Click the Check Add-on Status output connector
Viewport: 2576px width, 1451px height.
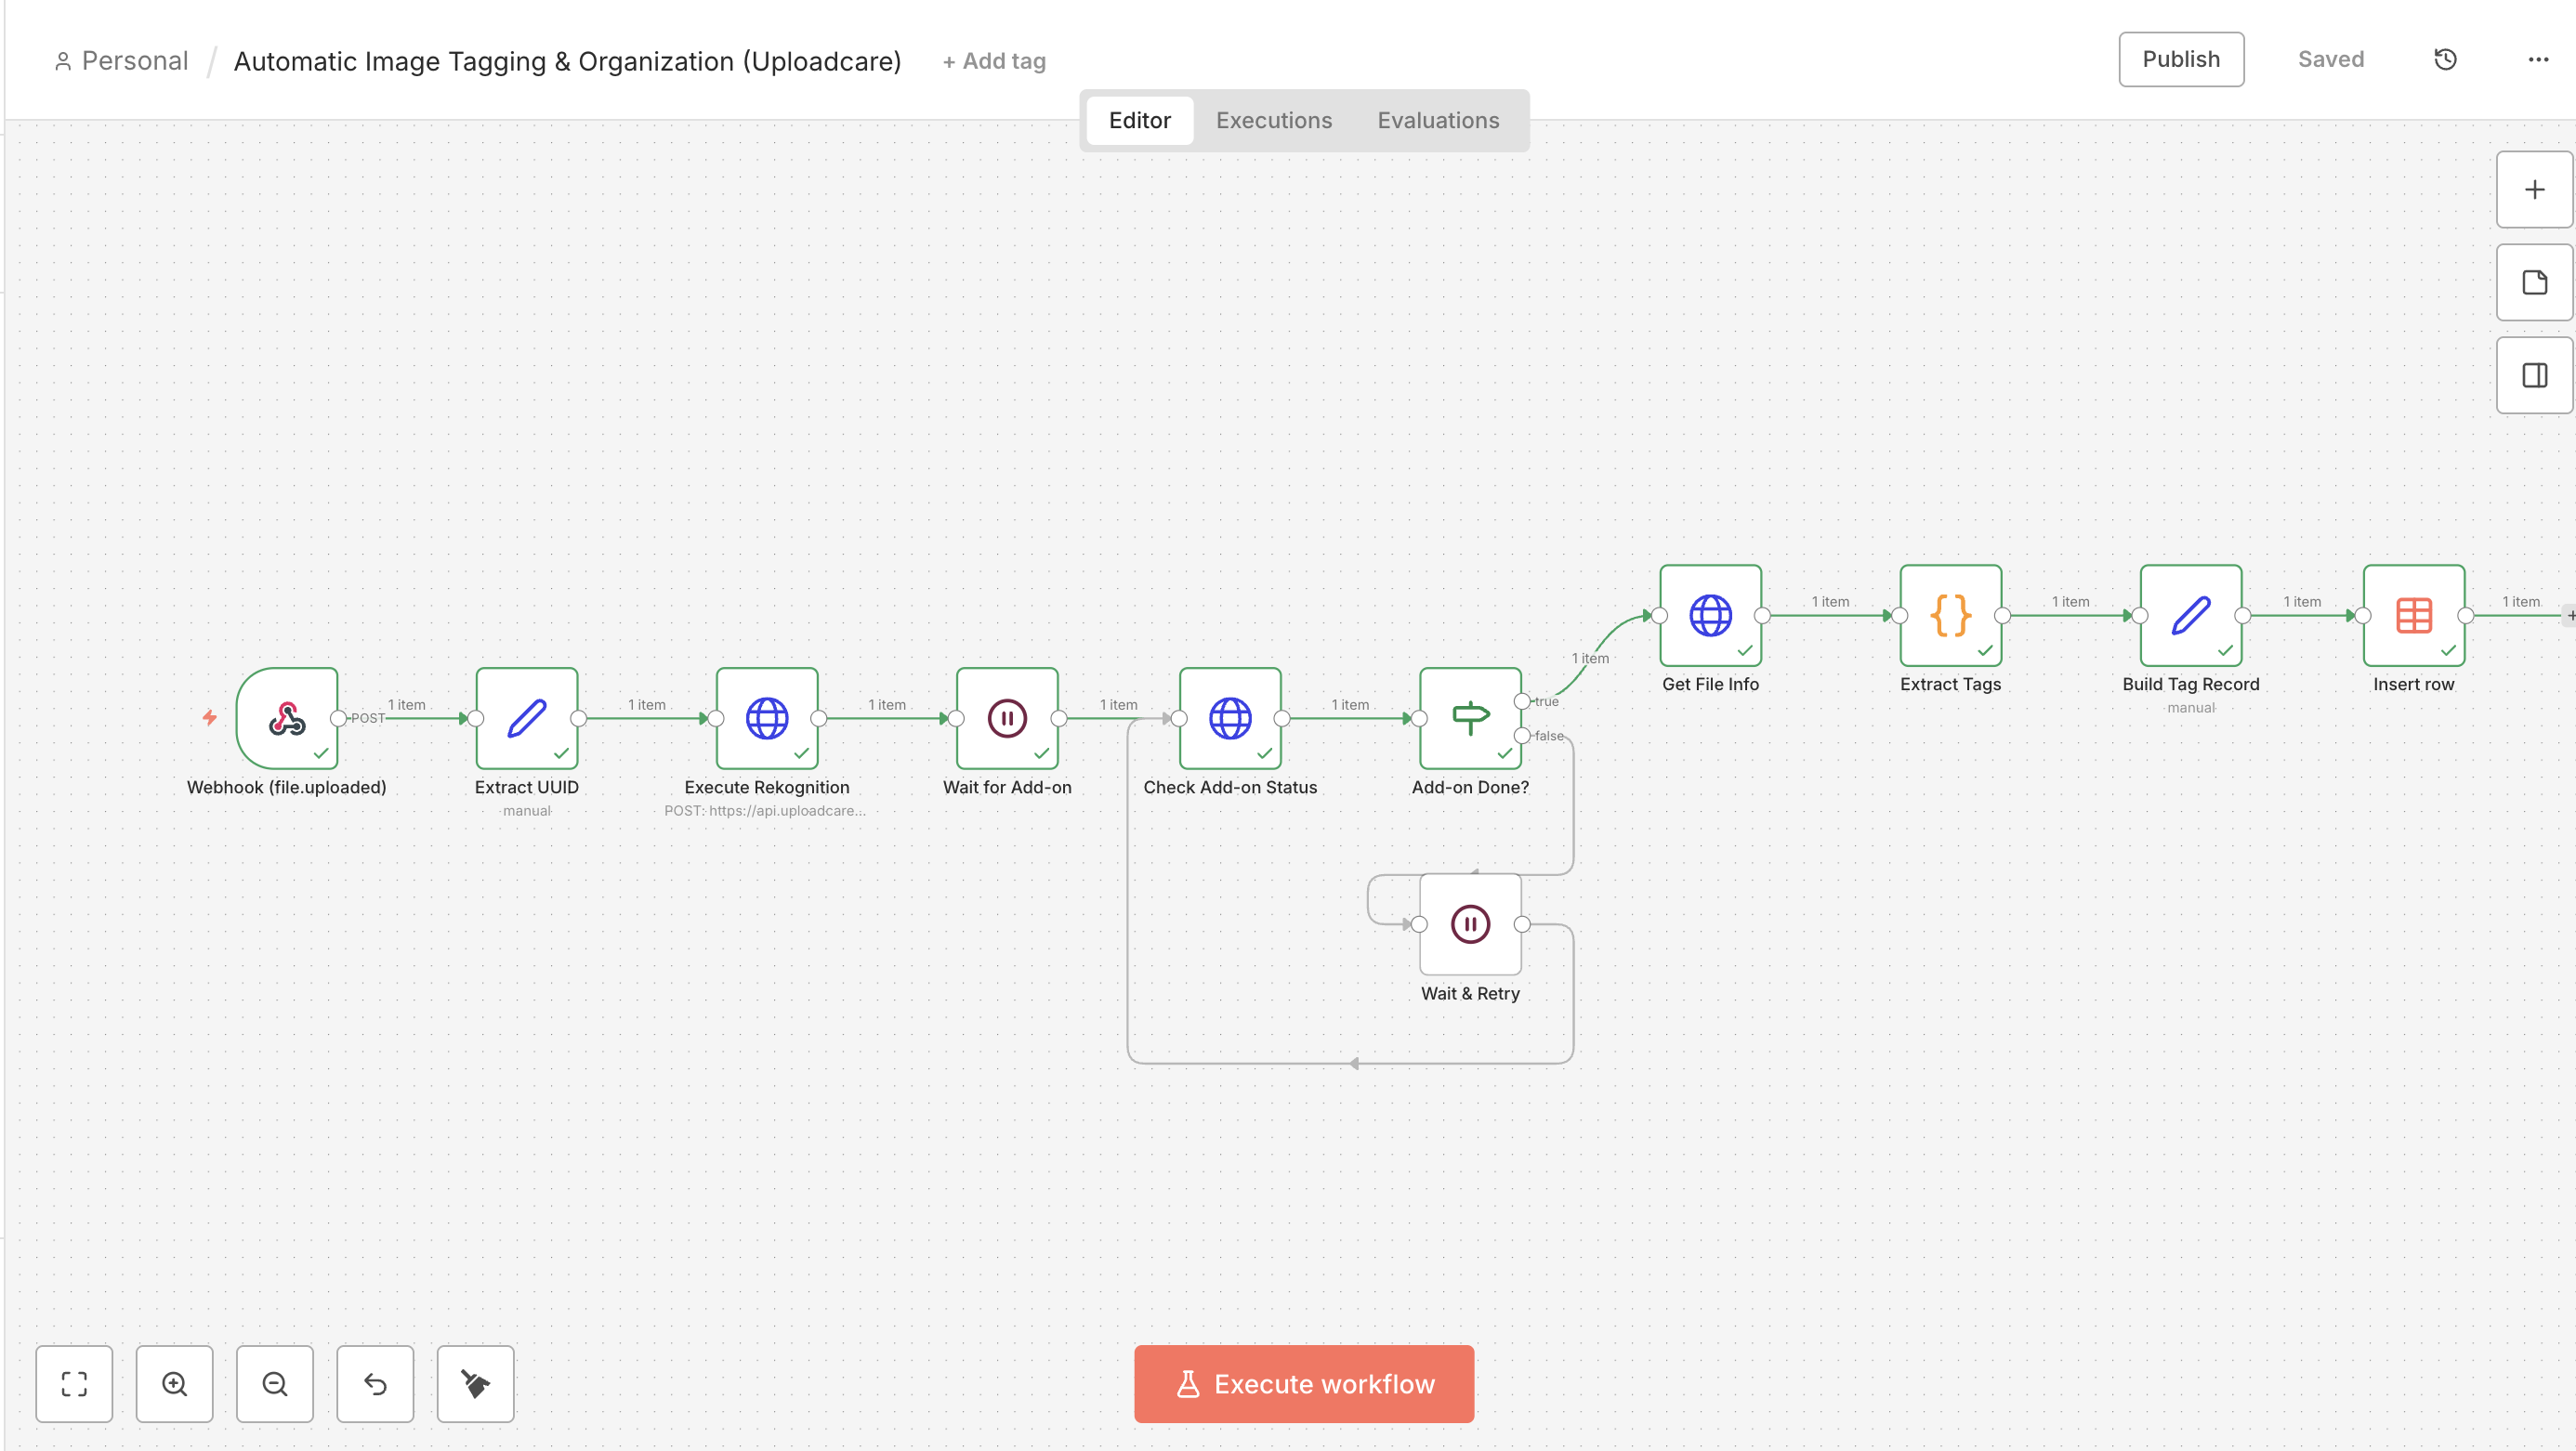pos(1281,718)
